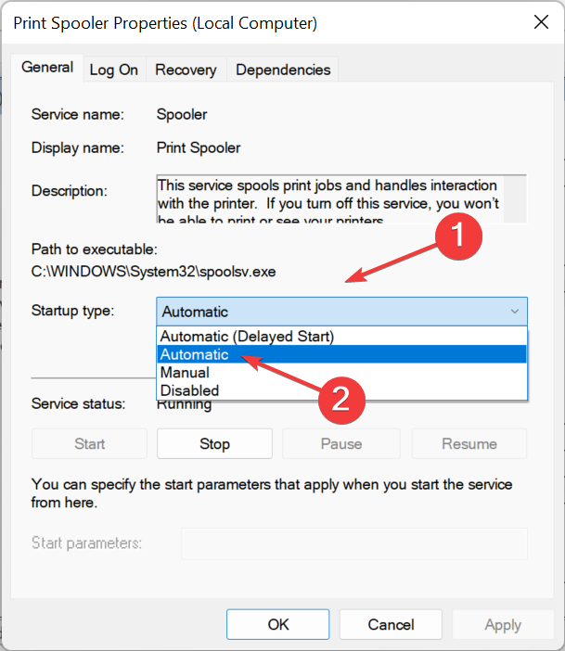Screen dimensions: 565x651
Task: Confirm with the OK button
Action: pyautogui.click(x=278, y=625)
